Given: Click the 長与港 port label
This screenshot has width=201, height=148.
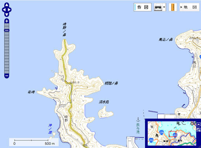Looking at the screenshot, I should click(138, 128).
